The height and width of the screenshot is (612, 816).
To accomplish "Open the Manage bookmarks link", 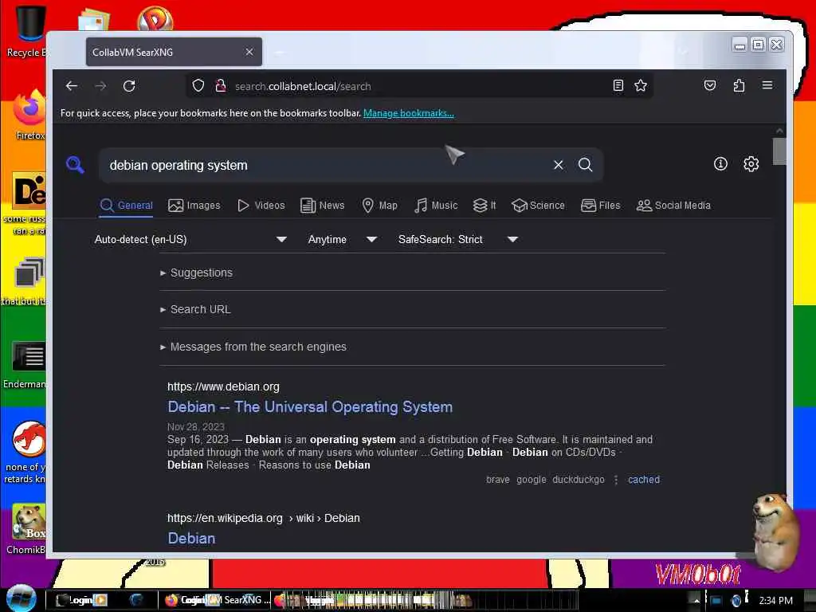I will click(409, 113).
